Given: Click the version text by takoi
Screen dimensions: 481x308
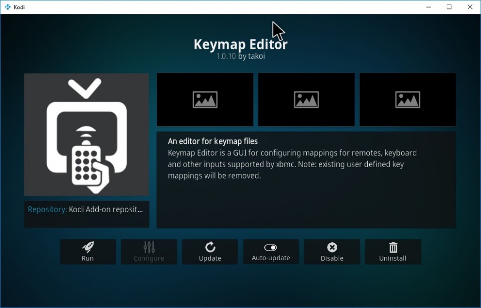Looking at the screenshot, I should point(240,56).
